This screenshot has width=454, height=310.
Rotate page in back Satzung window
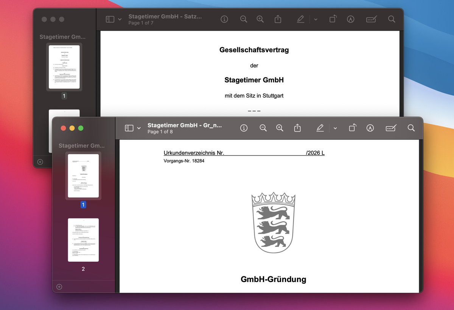click(x=333, y=19)
